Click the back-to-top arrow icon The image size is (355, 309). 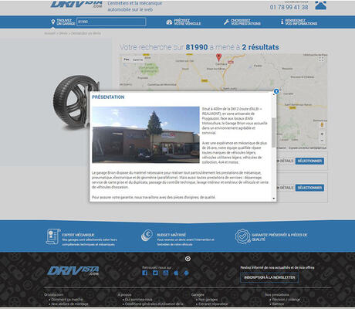point(188,259)
